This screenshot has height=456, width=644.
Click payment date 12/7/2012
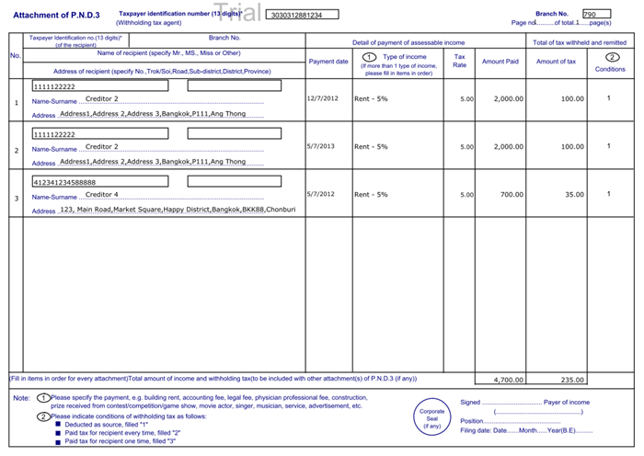click(323, 98)
